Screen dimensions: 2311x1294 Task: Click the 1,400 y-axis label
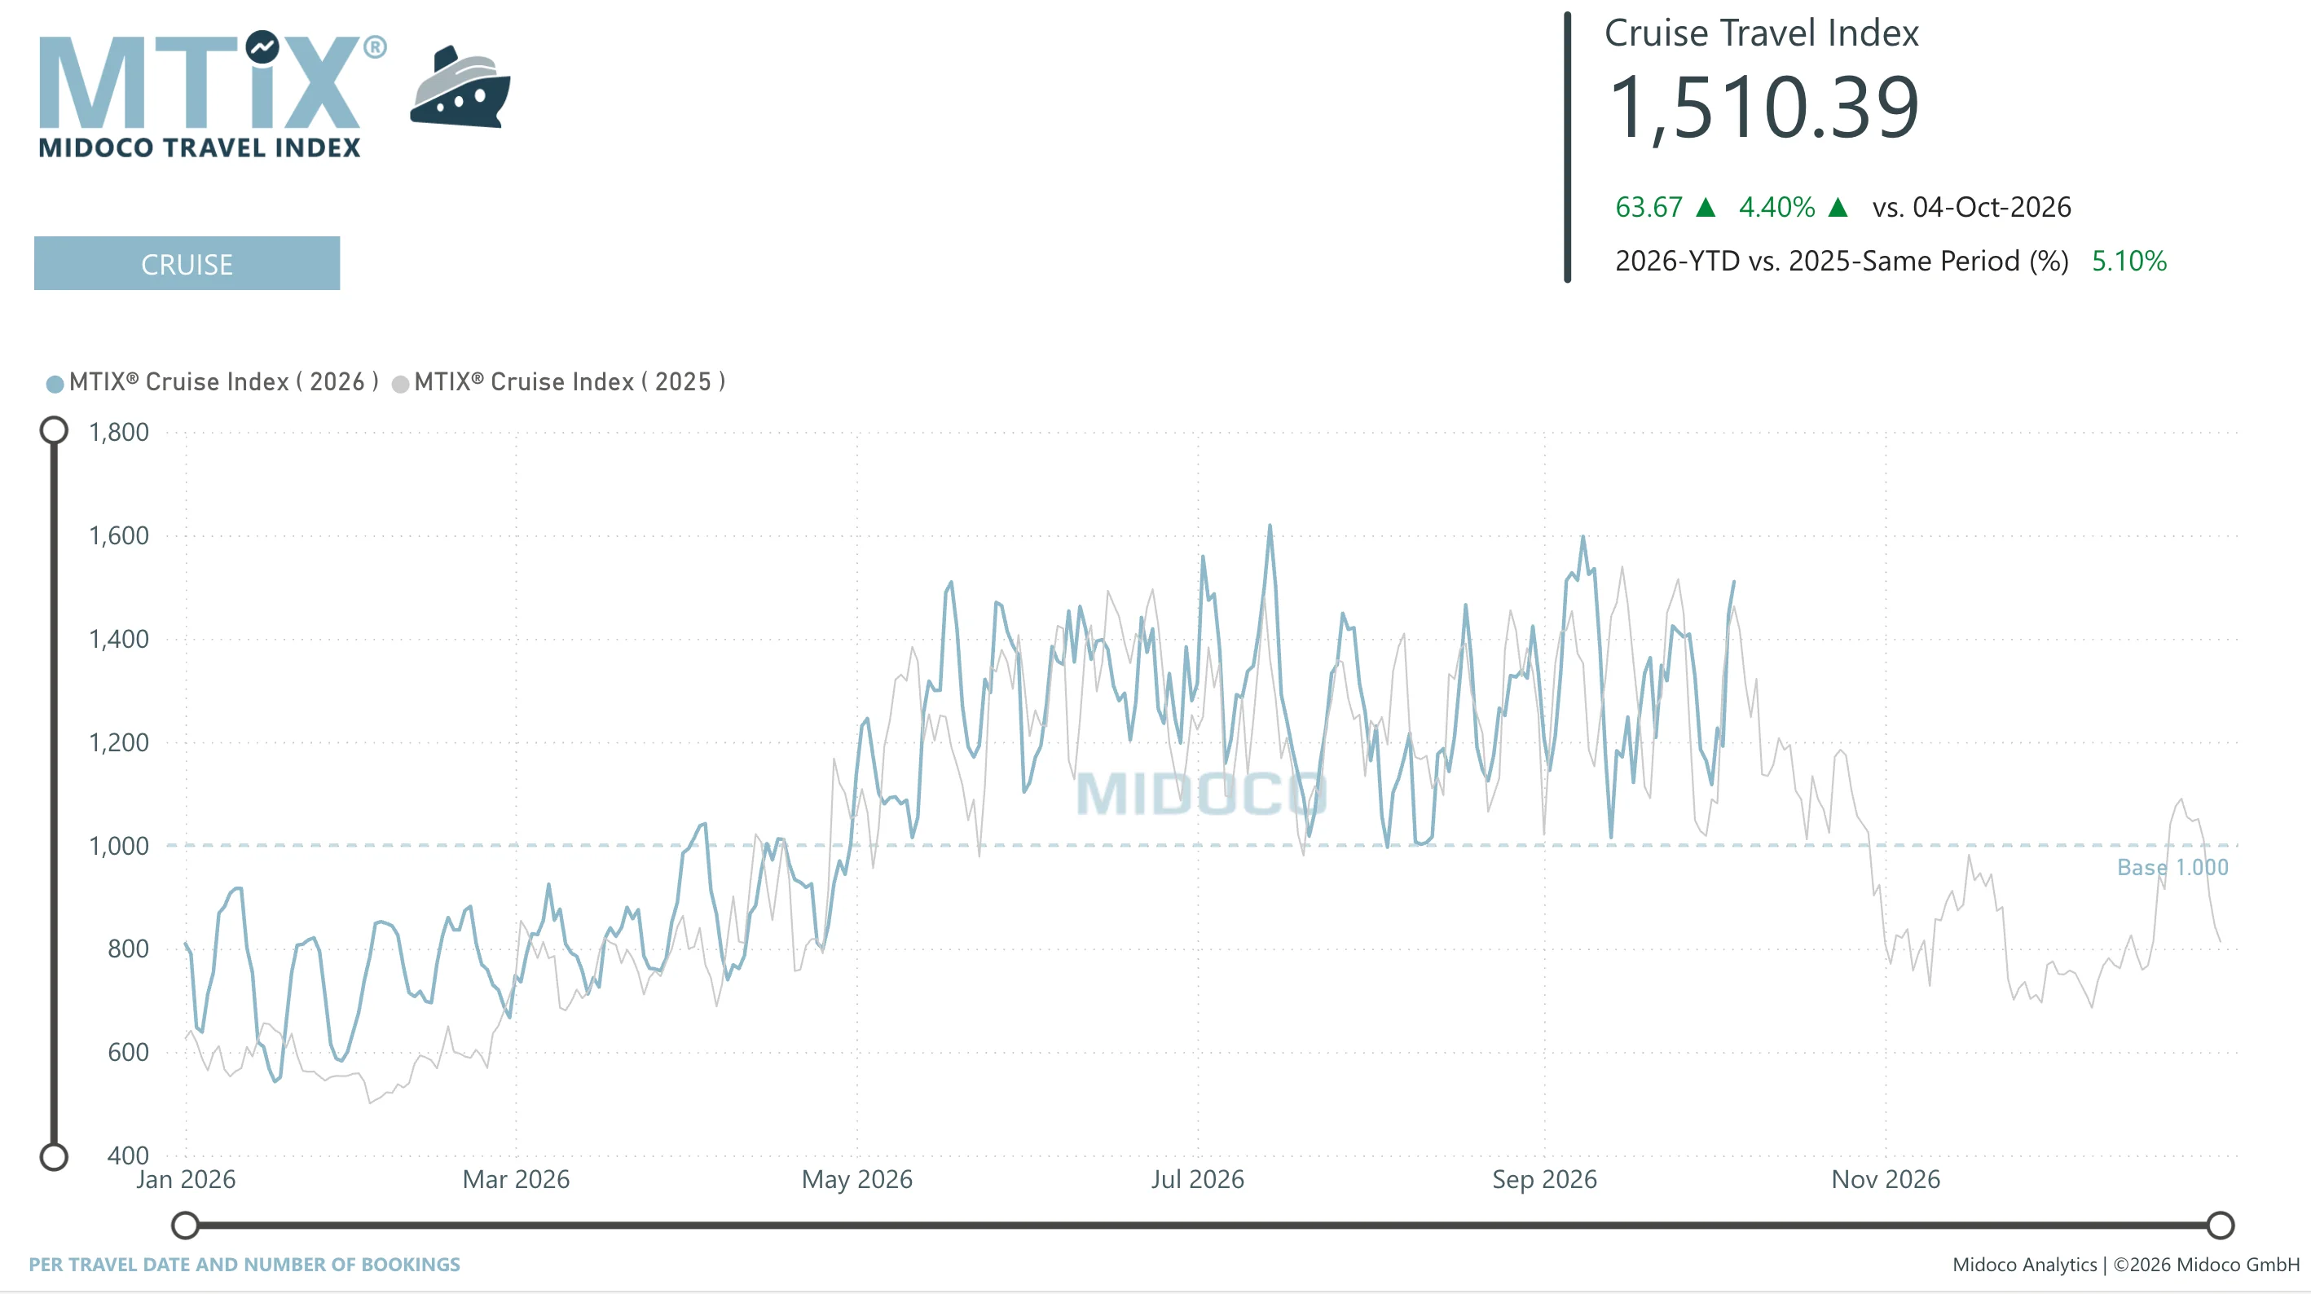(118, 639)
